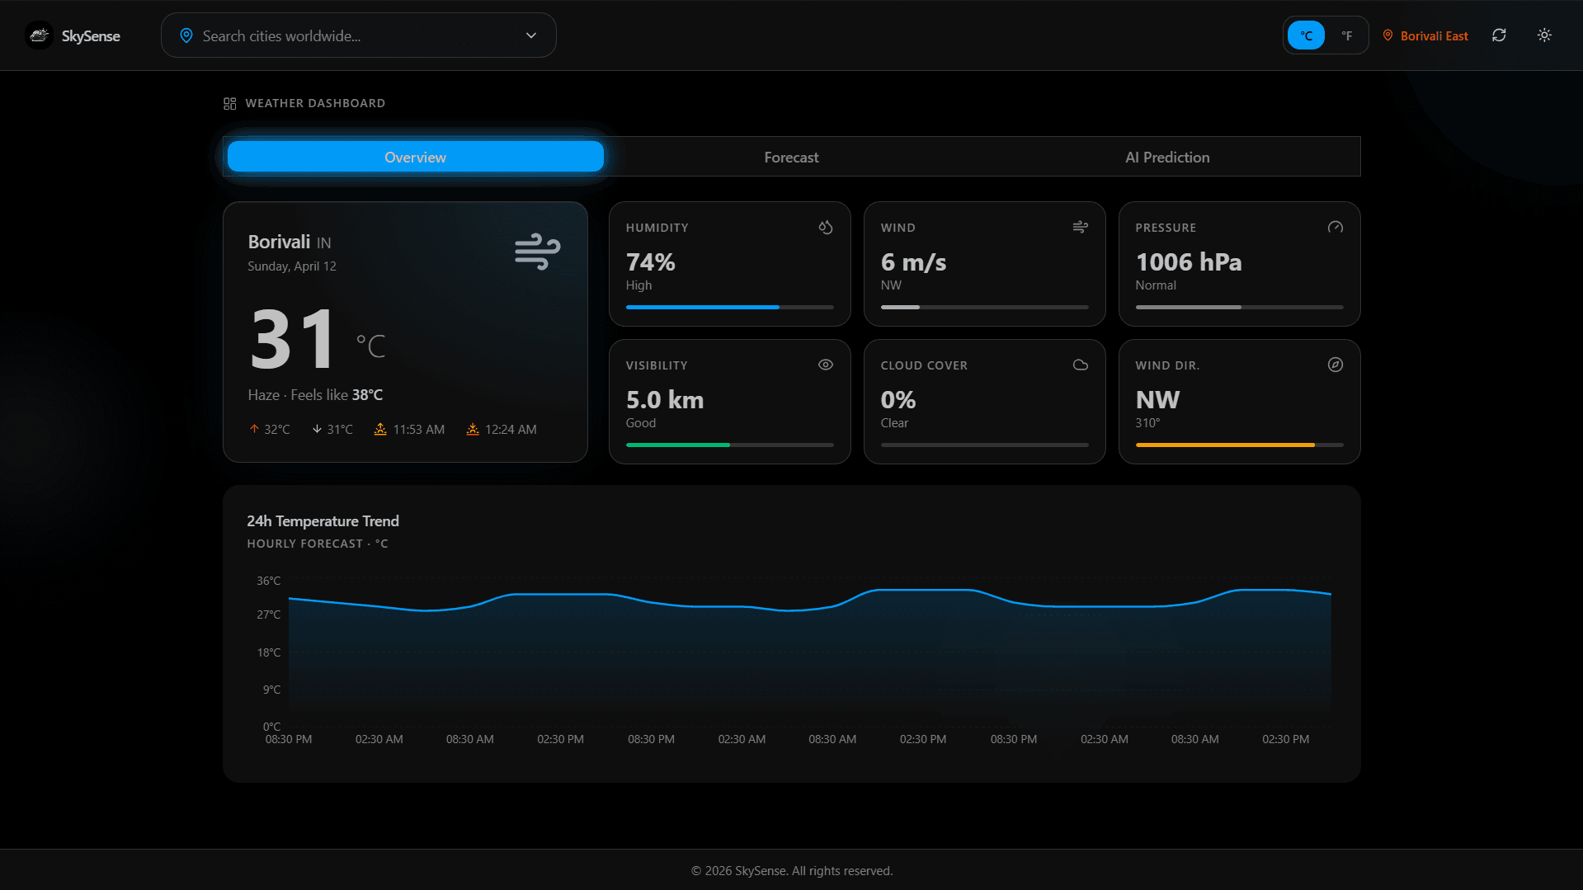This screenshot has height=890, width=1583.
Task: Click the wind weather condition icon
Action: pyautogui.click(x=537, y=251)
